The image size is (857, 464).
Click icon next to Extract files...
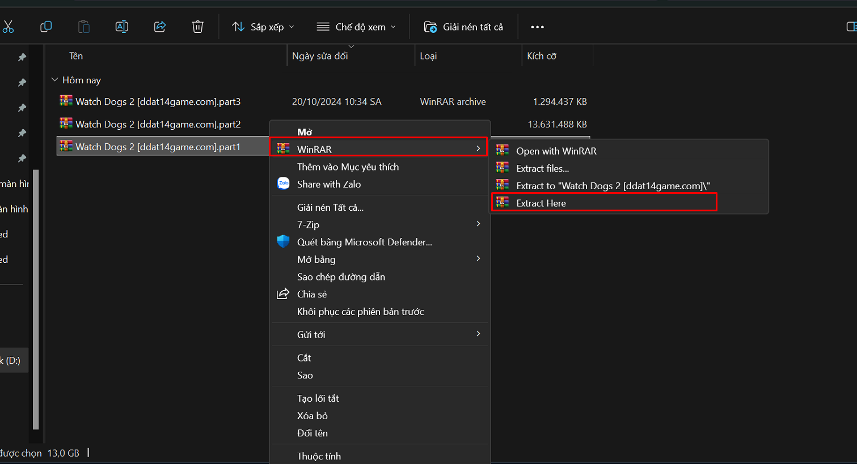(x=502, y=167)
